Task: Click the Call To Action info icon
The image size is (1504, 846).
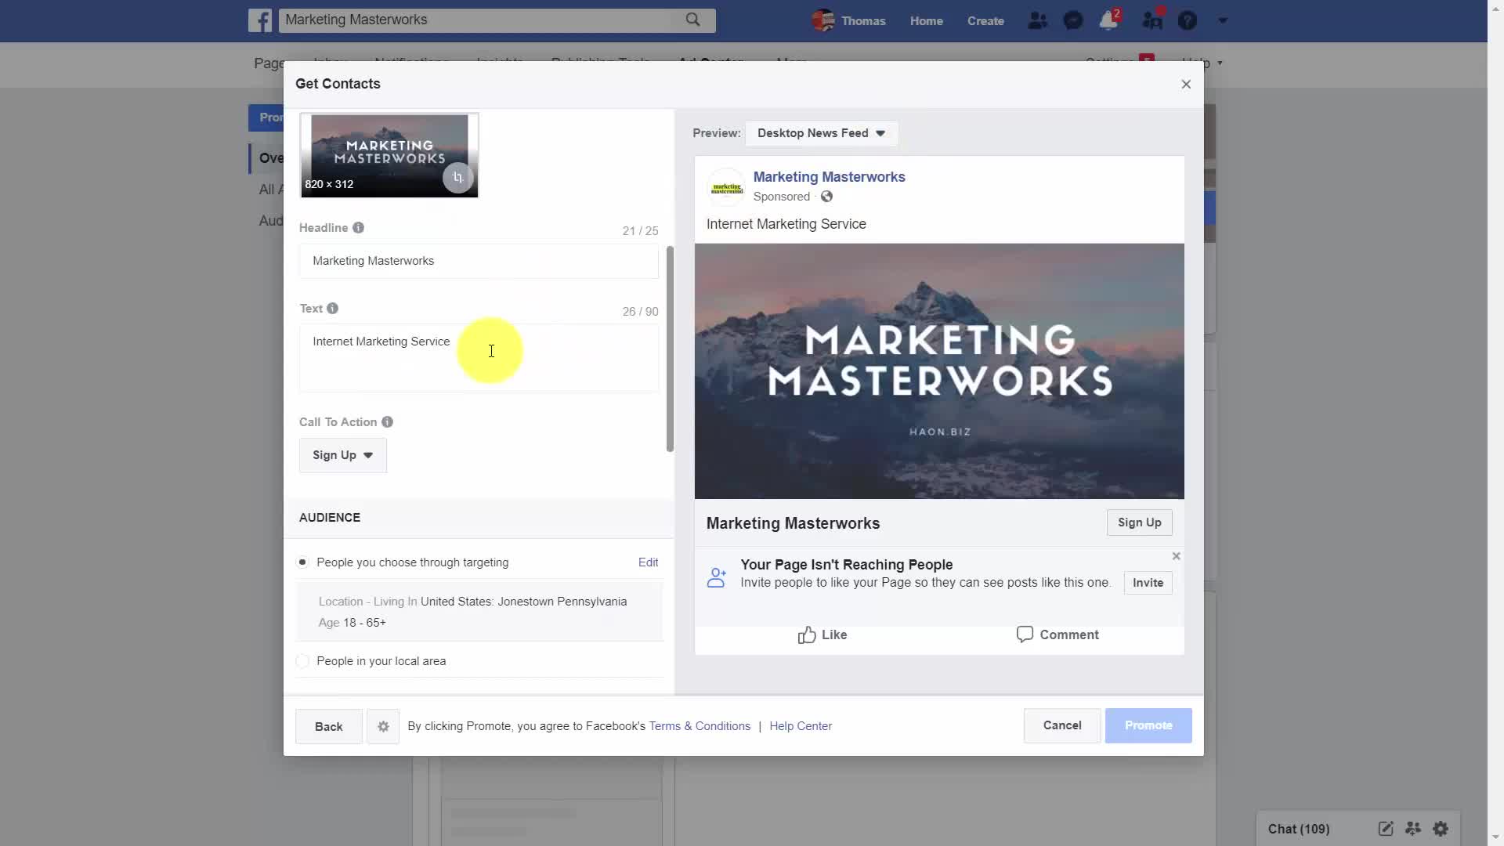Action: pyautogui.click(x=387, y=422)
